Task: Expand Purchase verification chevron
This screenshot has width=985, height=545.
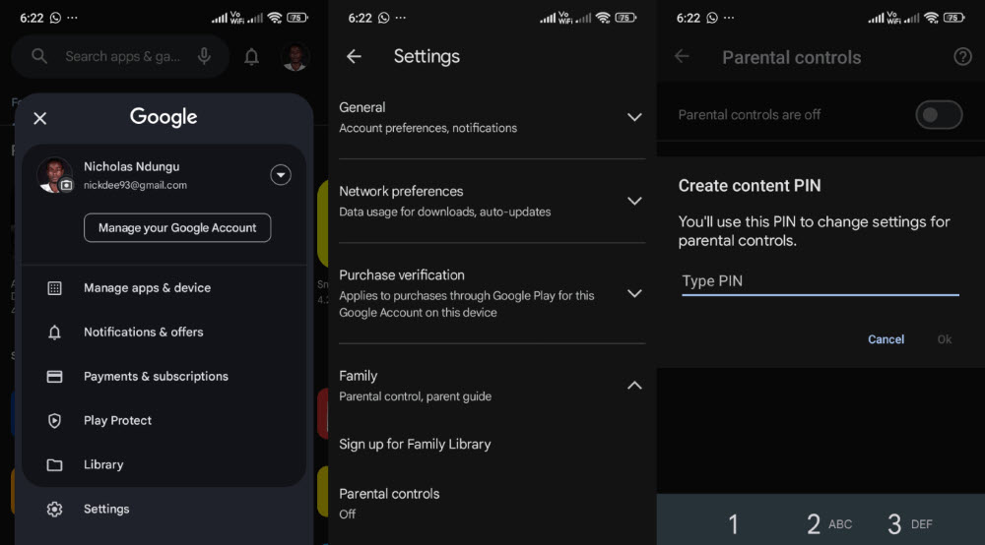Action: pos(634,293)
